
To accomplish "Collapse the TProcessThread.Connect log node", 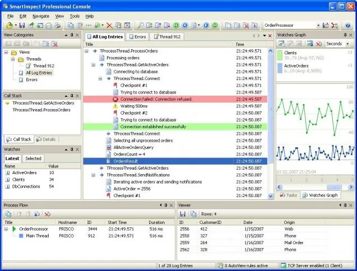I will 100,78.
